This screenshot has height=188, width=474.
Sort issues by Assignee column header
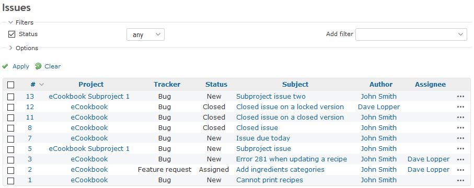click(430, 84)
